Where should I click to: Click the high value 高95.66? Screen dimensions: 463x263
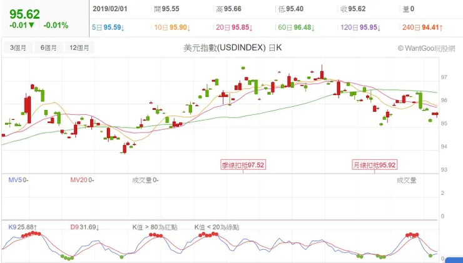pos(228,9)
